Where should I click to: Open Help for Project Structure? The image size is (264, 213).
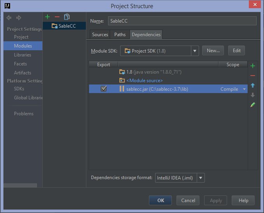tap(243, 201)
